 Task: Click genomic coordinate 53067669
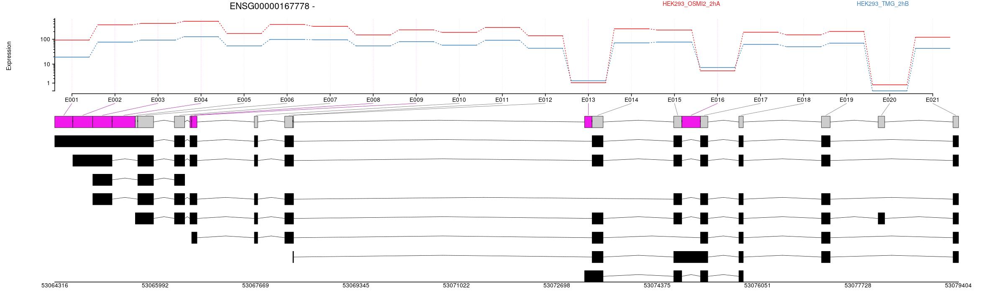tap(256, 286)
